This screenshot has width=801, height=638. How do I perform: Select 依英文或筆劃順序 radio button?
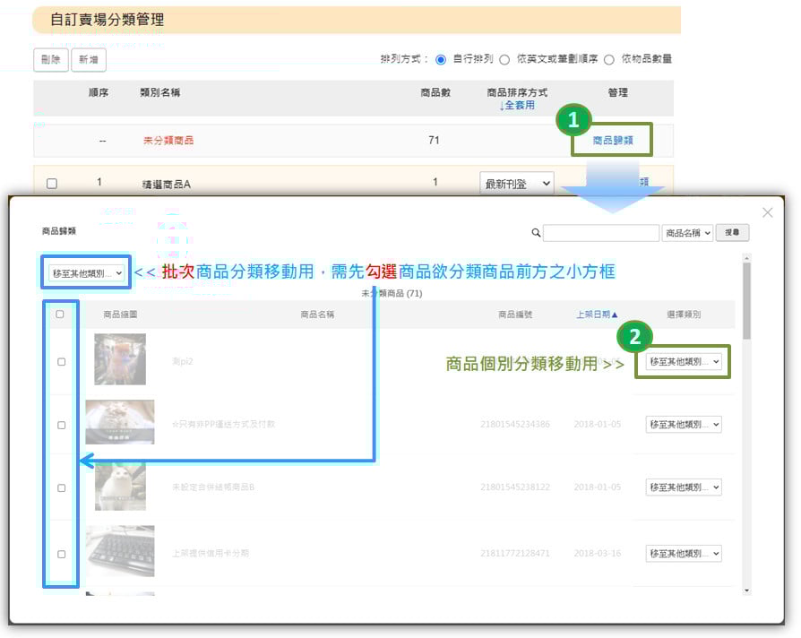(504, 60)
